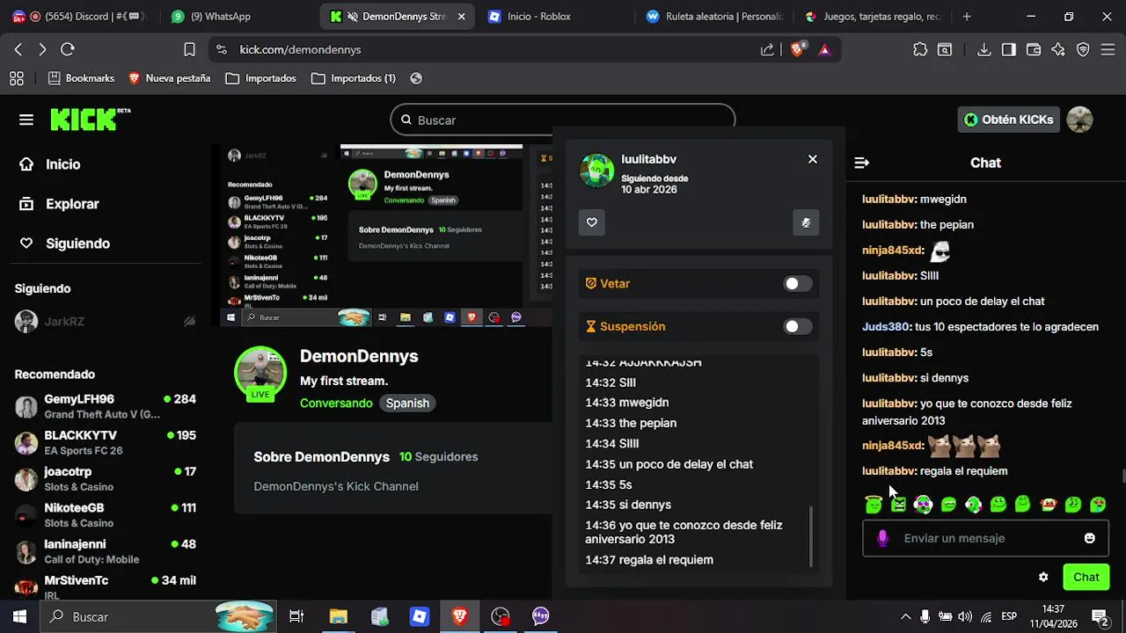The image size is (1126, 633).
Task: Show hidden system tray icons
Action: (x=905, y=617)
